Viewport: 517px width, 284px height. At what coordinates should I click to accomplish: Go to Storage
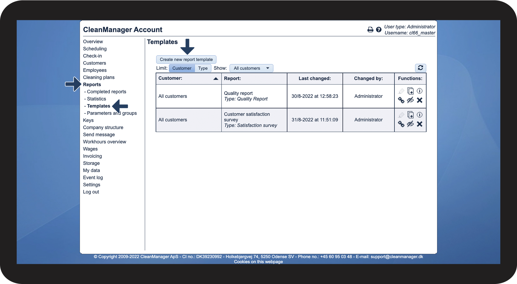[x=91, y=163]
